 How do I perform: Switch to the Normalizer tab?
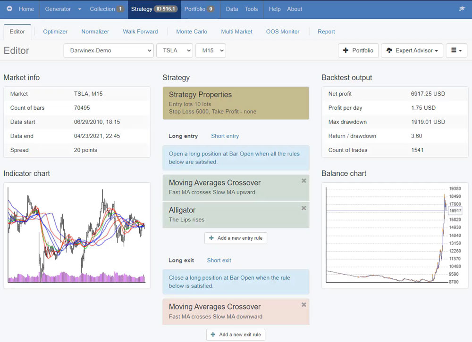95,32
